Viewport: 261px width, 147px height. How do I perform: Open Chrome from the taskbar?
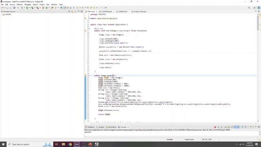click(x=70, y=144)
